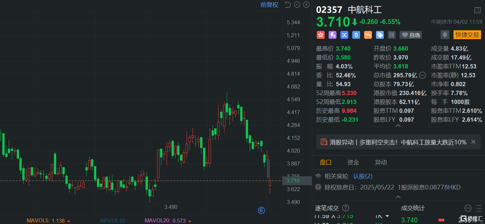Image resolution: width=485 pixels, height=224 pixels.
Task: Click the blue price tag icon
Action: [380, 35]
